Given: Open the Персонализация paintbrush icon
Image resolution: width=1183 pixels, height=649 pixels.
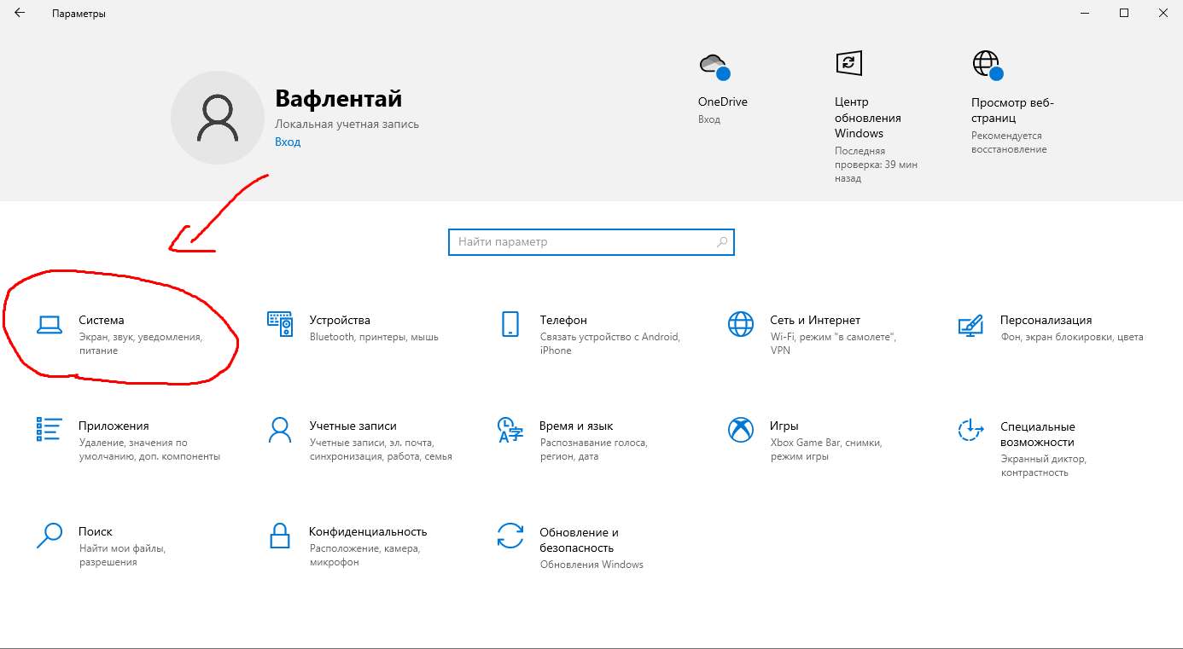Looking at the screenshot, I should 971,325.
